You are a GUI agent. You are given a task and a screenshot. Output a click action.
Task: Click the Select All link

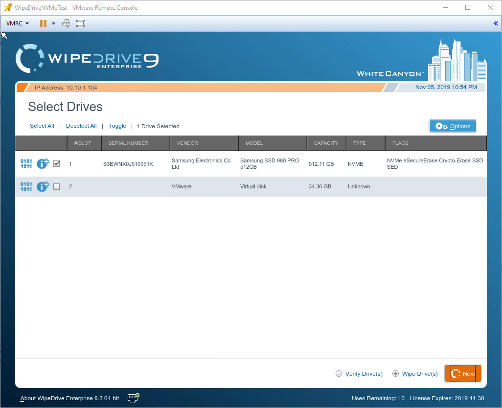[42, 126]
